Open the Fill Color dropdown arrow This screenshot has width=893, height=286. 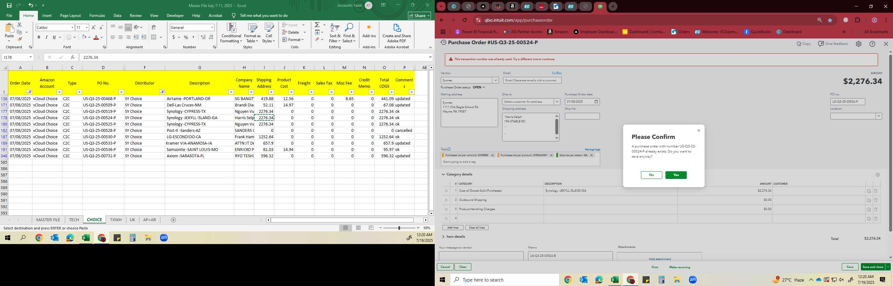[89, 37]
